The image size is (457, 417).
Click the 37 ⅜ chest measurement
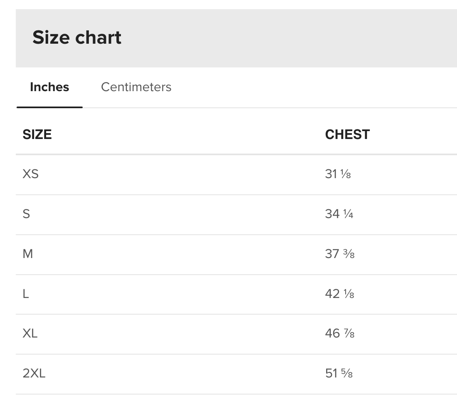pyautogui.click(x=339, y=253)
